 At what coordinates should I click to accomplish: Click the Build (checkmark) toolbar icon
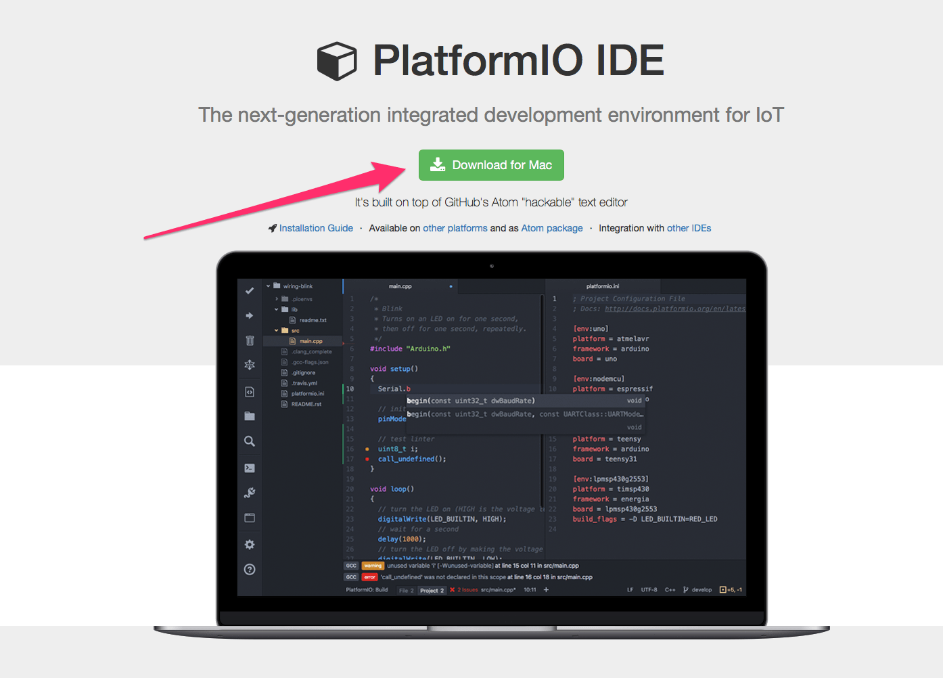(250, 290)
